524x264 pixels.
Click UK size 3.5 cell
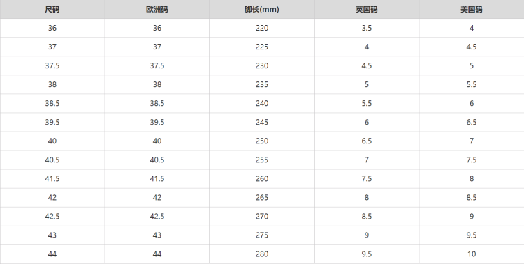click(367, 28)
